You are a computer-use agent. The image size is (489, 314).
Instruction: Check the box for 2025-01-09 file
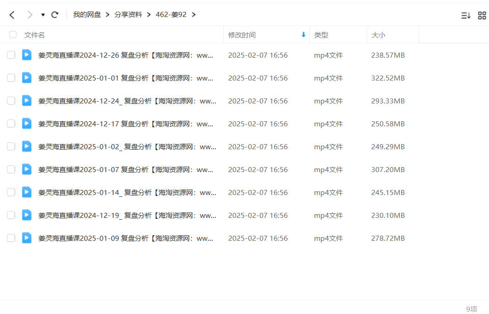(11, 238)
